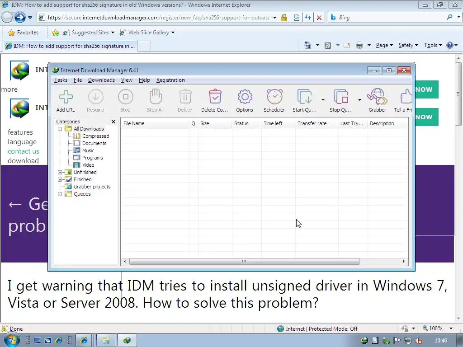Click the IE Print icon
The image size is (463, 347).
point(359,46)
